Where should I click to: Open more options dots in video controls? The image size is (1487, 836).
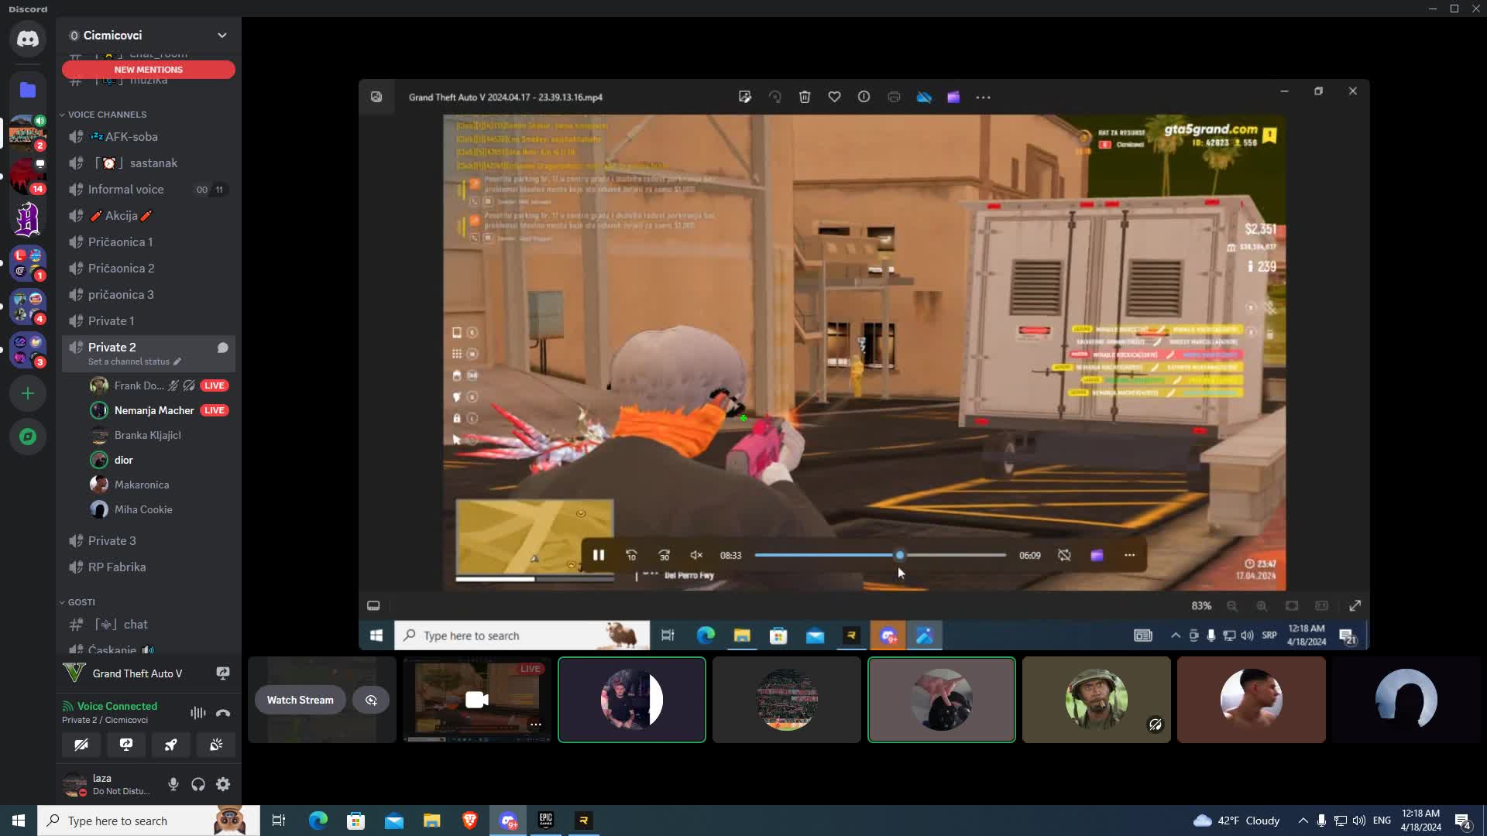tap(1129, 555)
